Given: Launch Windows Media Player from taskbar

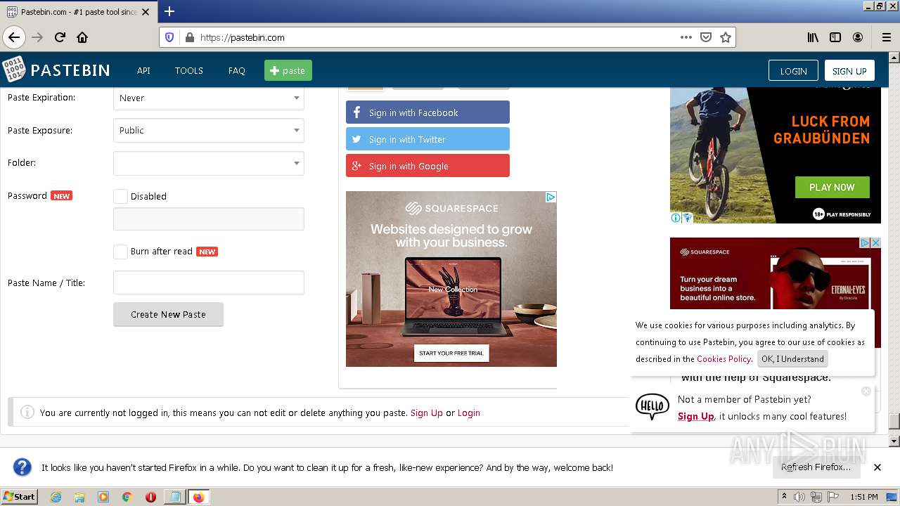Looking at the screenshot, I should tap(103, 497).
